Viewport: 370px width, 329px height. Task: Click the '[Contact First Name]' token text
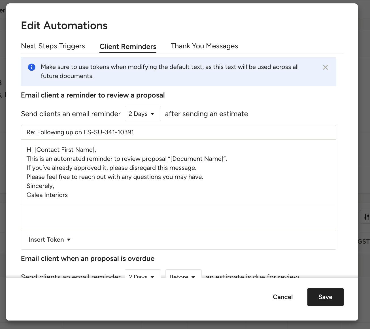click(x=65, y=150)
